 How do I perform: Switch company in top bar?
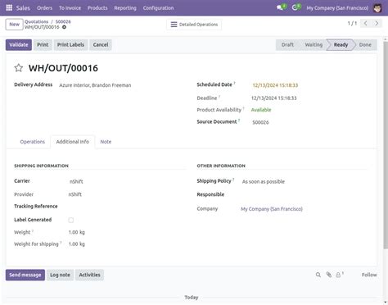coord(337,8)
